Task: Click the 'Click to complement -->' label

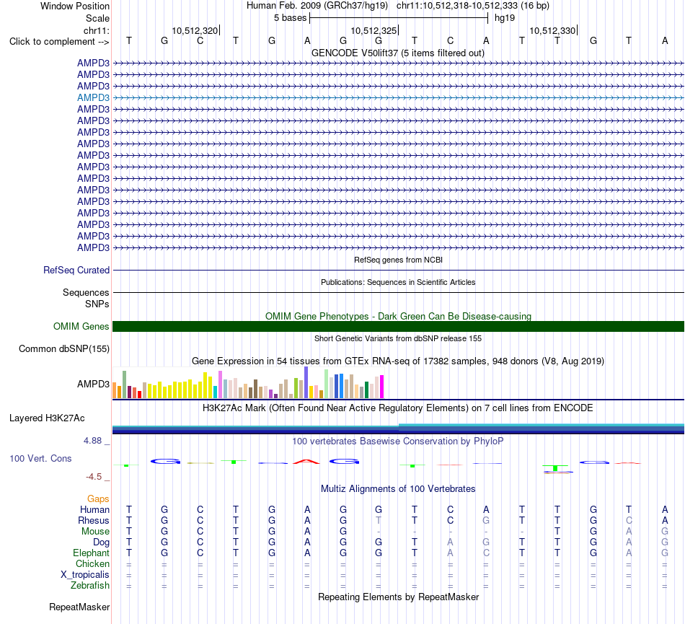Action: pyautogui.click(x=59, y=42)
